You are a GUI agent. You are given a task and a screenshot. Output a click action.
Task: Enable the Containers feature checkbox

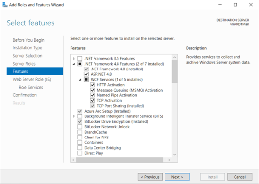click(80, 142)
